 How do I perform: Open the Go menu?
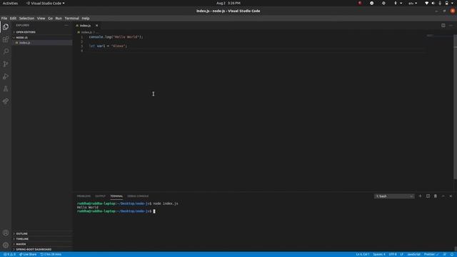tap(50, 19)
